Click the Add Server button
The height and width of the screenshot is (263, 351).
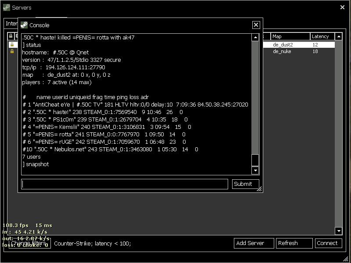[x=254, y=243]
